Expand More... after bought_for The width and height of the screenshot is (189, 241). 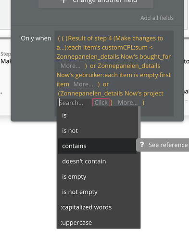coord(71,66)
